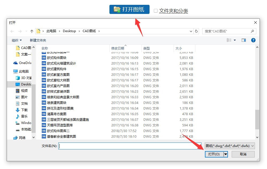This screenshot has width=267, height=169.
Task: Open 下载 folder in the sidebar
Action: click(22, 110)
